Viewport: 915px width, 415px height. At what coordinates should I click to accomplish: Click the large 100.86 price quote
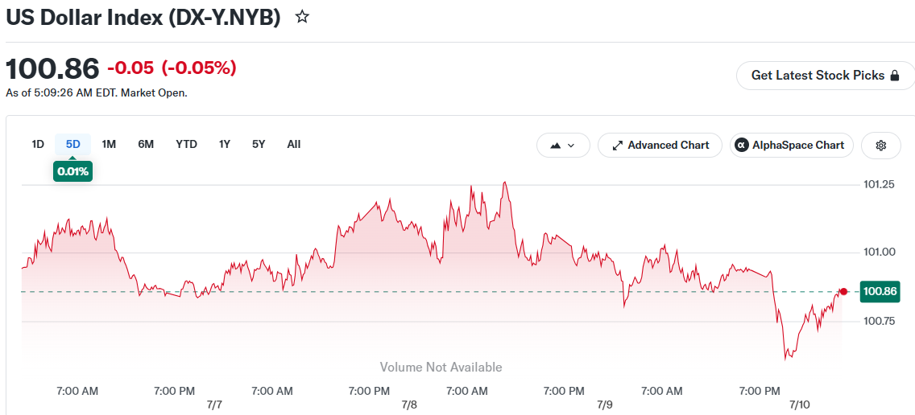point(52,69)
